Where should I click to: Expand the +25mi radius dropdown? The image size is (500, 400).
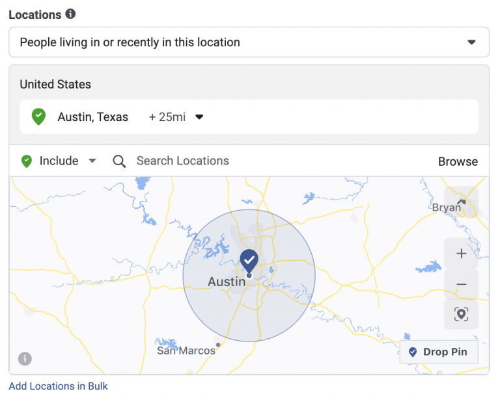click(176, 117)
